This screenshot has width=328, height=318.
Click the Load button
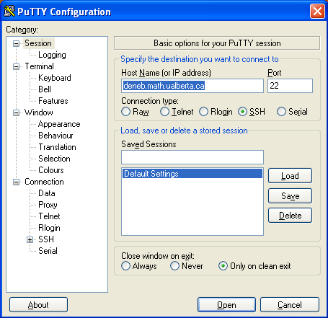(290, 176)
